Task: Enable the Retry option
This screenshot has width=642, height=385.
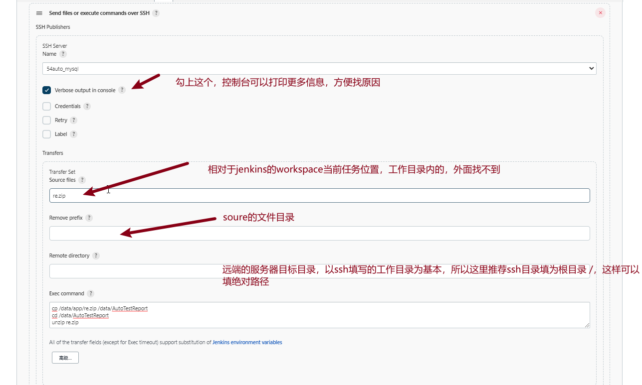Action: coord(46,120)
